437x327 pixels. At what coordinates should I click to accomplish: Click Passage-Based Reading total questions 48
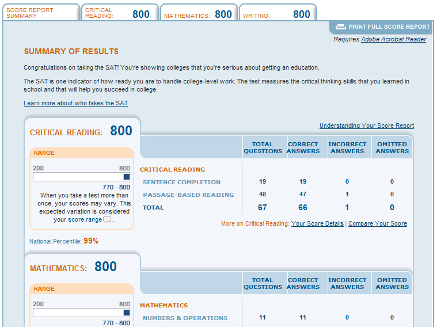(x=262, y=195)
